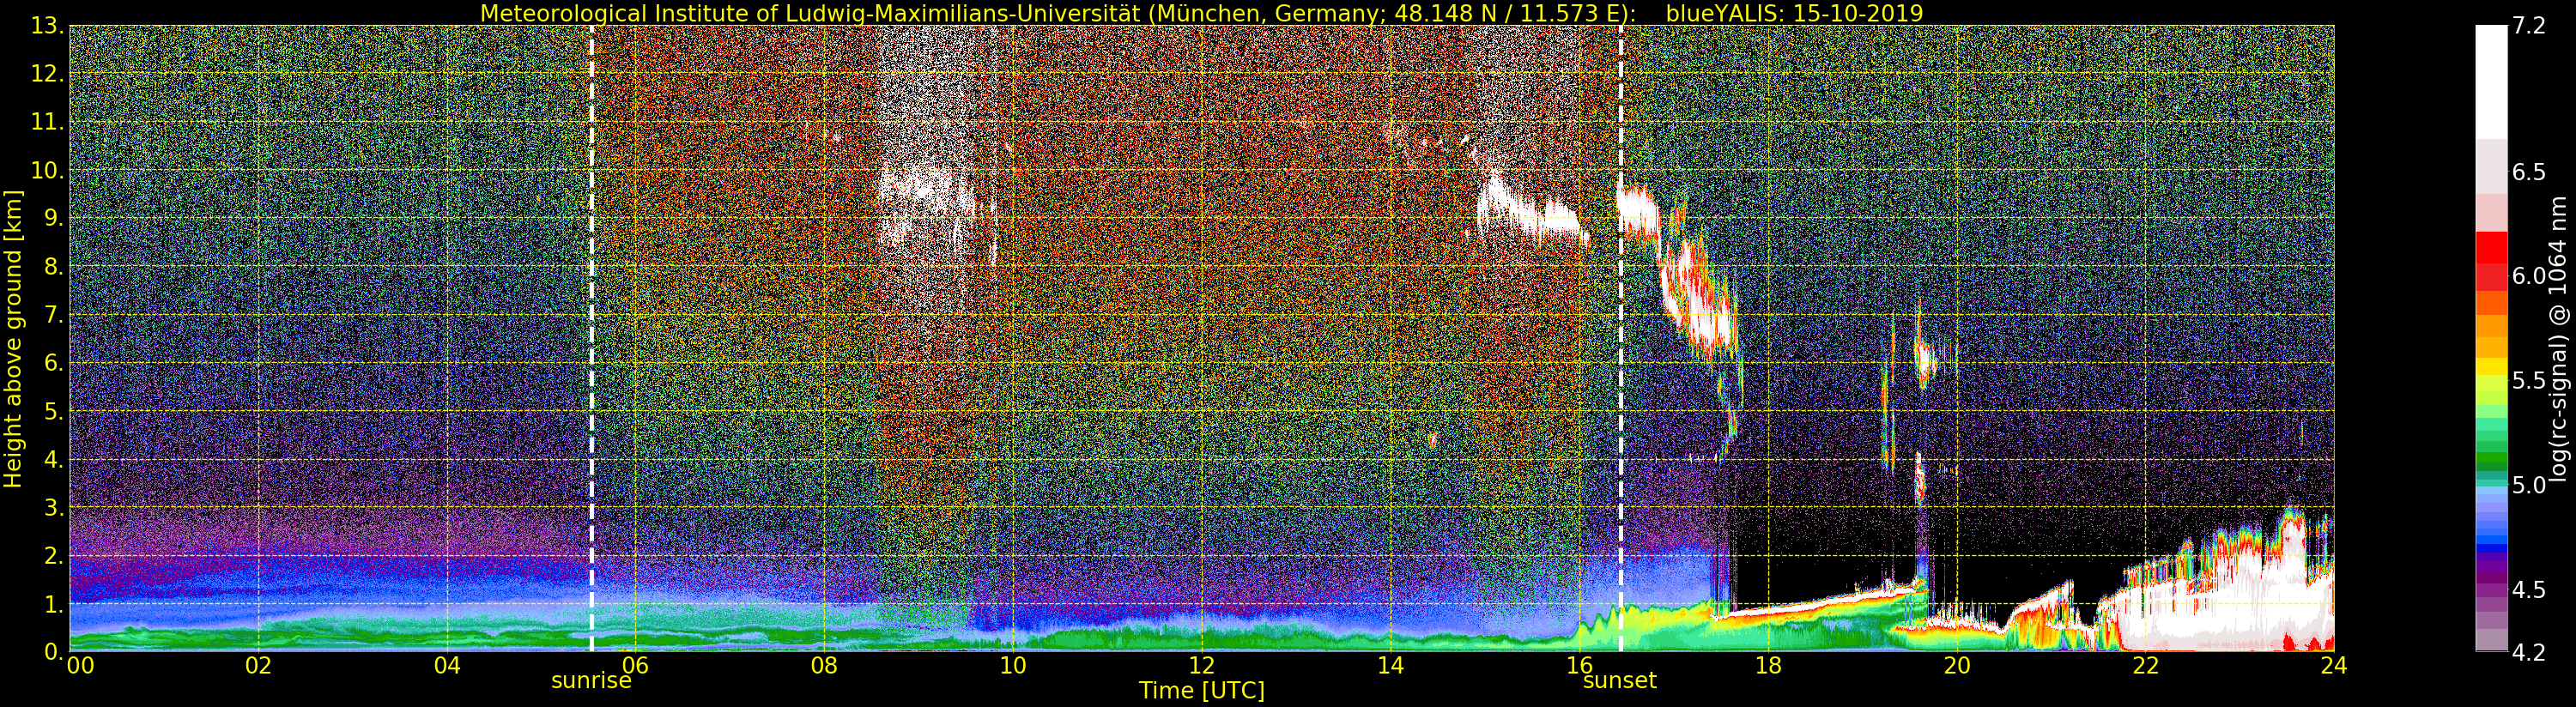Click the 02 tick on the time axis
Image resolution: width=2576 pixels, height=707 pixels.
258,666
